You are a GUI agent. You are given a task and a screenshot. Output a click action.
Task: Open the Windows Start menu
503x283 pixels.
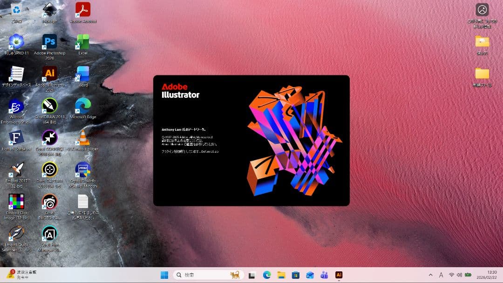click(x=164, y=275)
